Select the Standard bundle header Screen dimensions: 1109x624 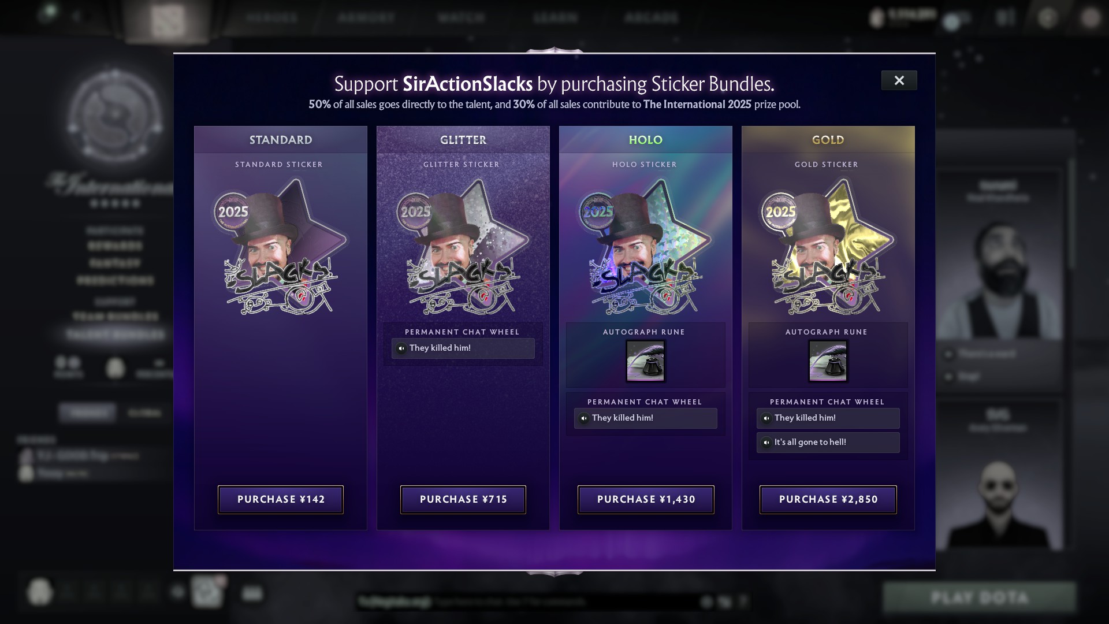point(281,140)
